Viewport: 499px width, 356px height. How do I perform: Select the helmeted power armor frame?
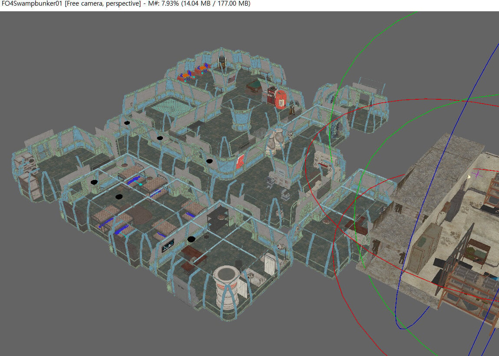tap(222, 62)
